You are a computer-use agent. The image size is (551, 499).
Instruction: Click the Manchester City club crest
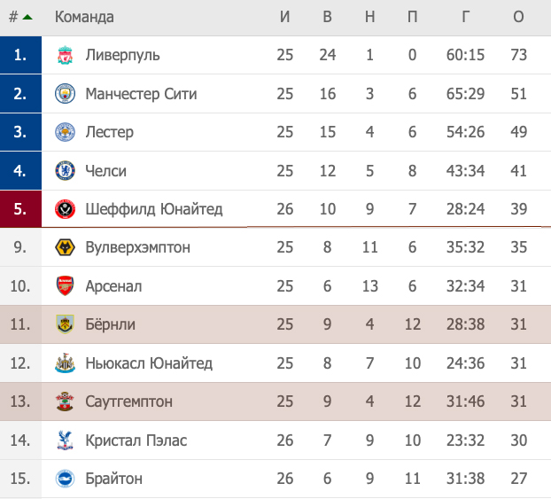click(65, 94)
